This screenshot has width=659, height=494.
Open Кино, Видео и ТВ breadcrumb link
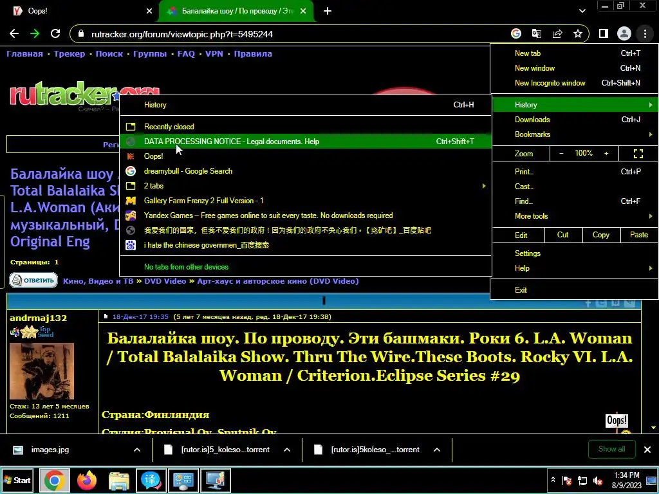pos(98,281)
